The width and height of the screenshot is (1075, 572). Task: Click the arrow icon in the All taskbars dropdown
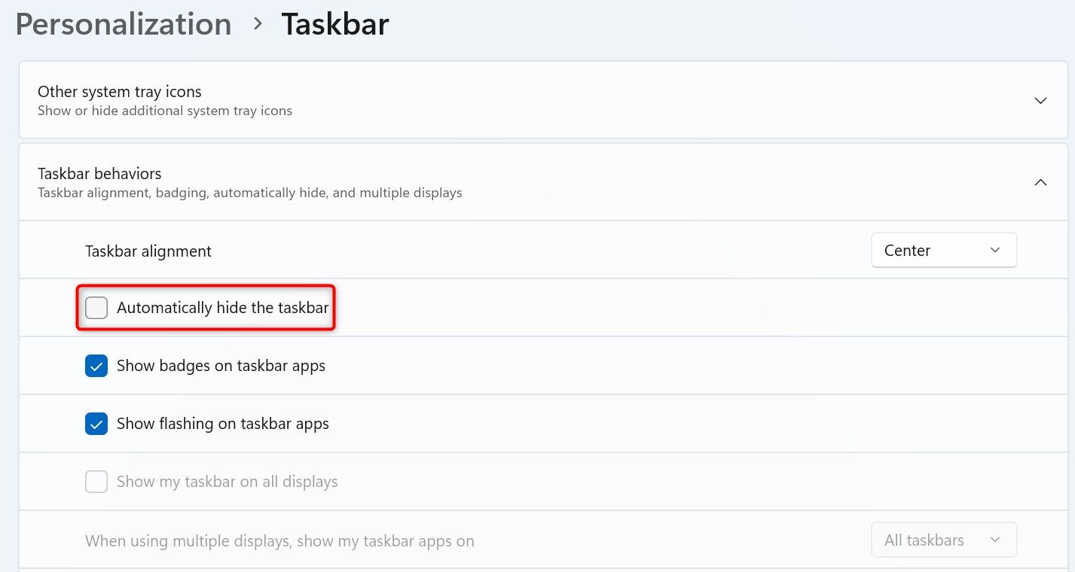(995, 540)
